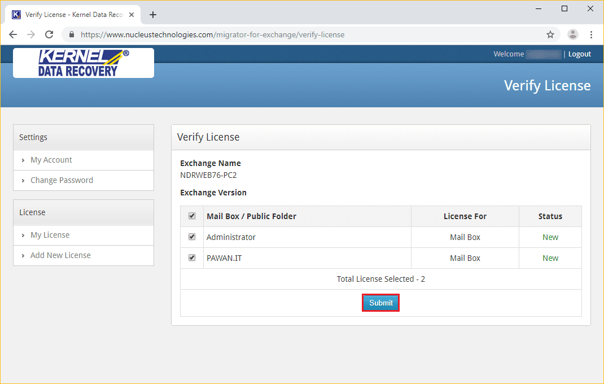
Task: Close the Verify License browser tab
Action: [132, 15]
